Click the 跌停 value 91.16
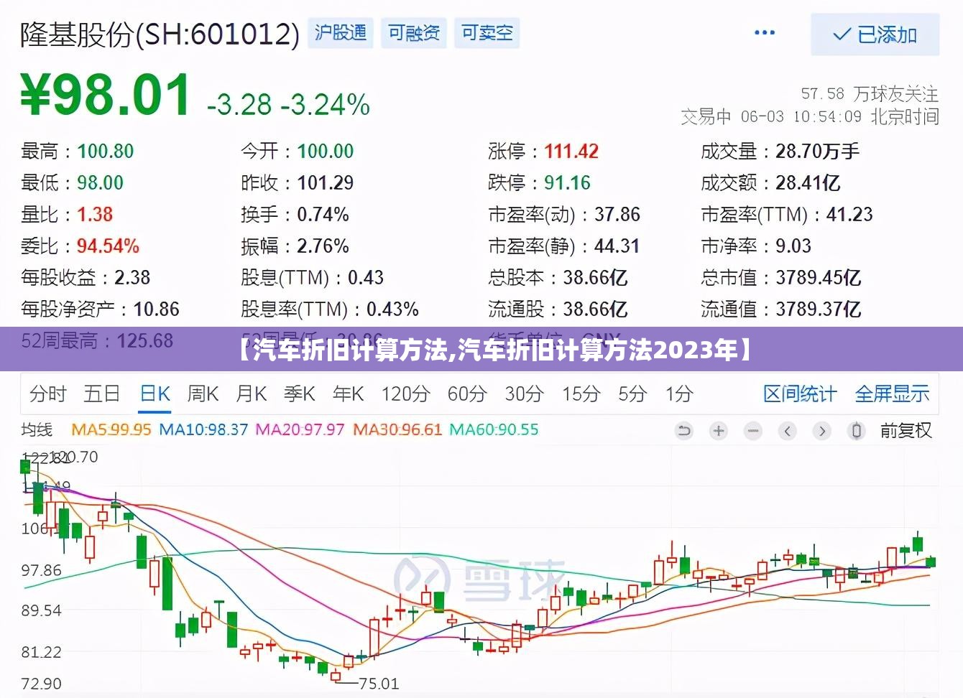The width and height of the screenshot is (963, 698). pos(567,182)
